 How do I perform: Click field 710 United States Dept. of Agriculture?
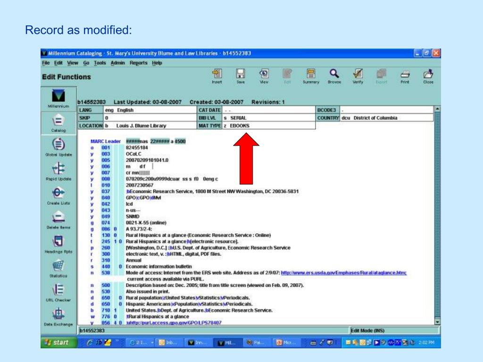point(199,310)
